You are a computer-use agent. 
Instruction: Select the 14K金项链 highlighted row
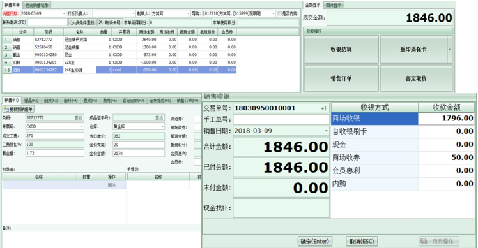click(x=119, y=70)
